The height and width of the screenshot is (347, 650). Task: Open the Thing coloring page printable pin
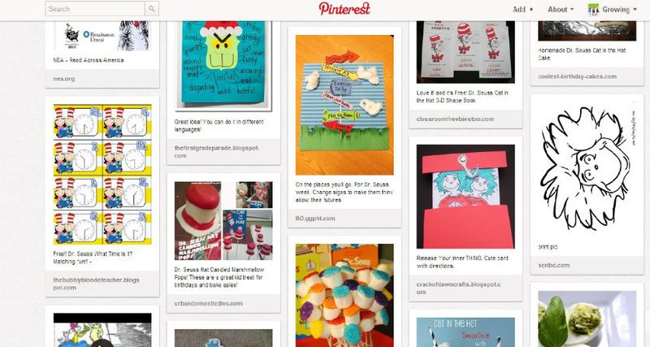587,170
